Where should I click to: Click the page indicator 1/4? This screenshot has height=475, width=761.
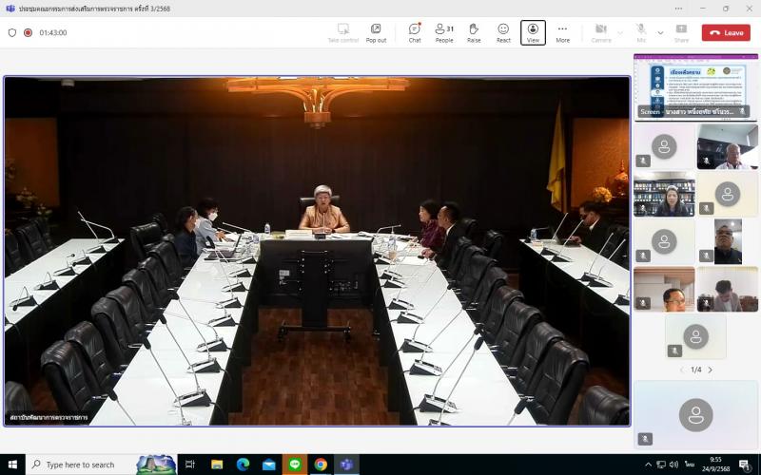(696, 370)
